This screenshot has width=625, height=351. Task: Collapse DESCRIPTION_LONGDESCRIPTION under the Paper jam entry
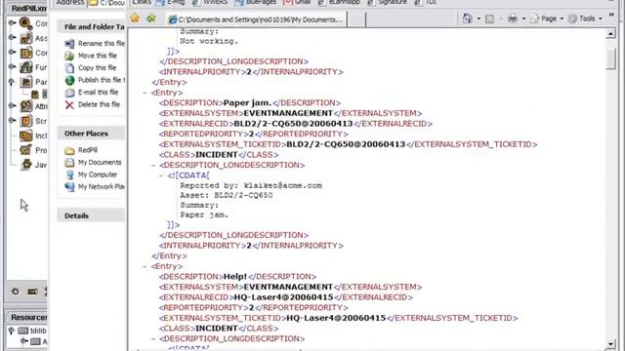pyautogui.click(x=153, y=165)
